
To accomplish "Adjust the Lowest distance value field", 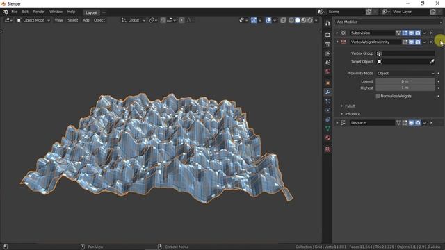I will 405,81.
